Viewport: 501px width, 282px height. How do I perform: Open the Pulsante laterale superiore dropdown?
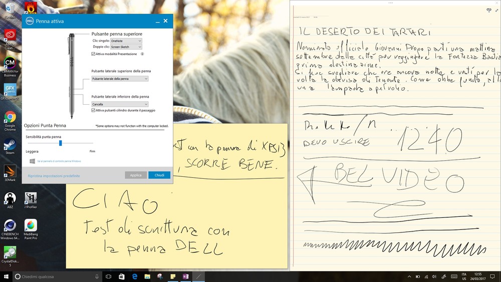click(x=120, y=79)
